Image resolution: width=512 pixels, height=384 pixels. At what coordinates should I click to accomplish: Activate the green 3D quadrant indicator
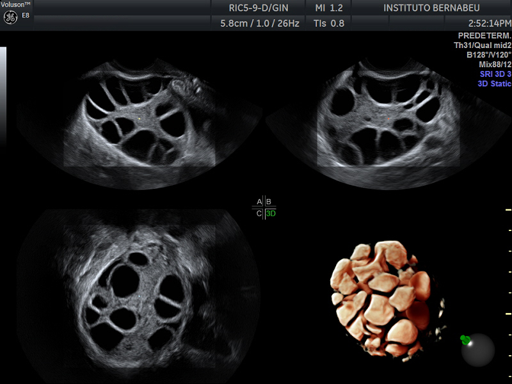pyautogui.click(x=271, y=214)
